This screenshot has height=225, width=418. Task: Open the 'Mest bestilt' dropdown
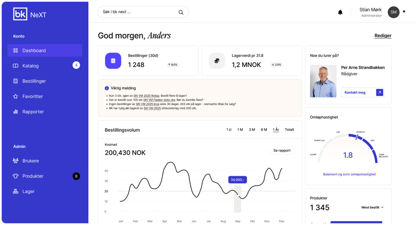372,208
